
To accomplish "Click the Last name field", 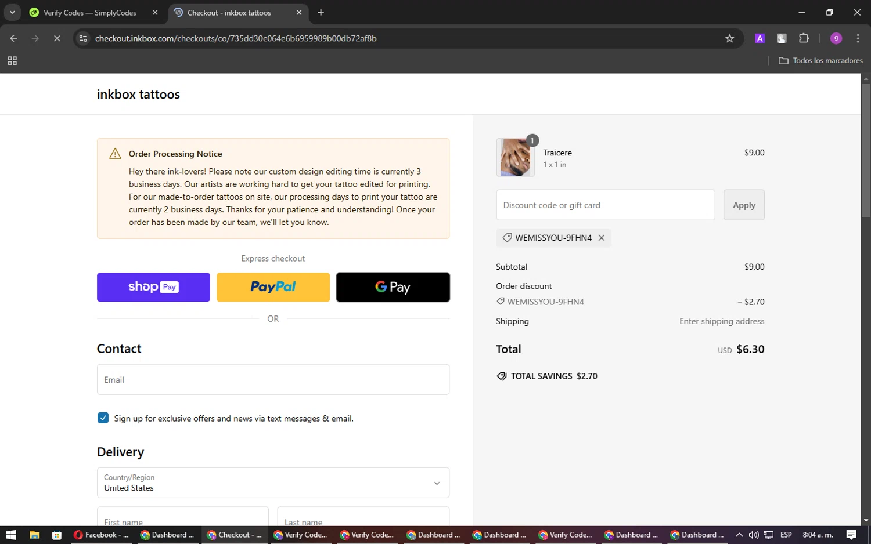I will (363, 518).
